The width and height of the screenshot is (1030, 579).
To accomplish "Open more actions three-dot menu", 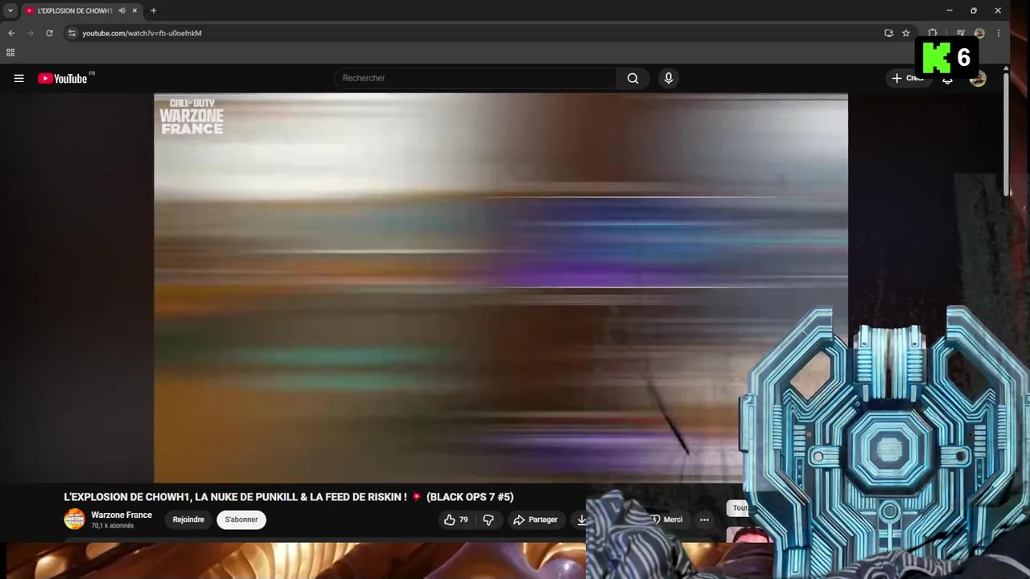I will coord(704,519).
